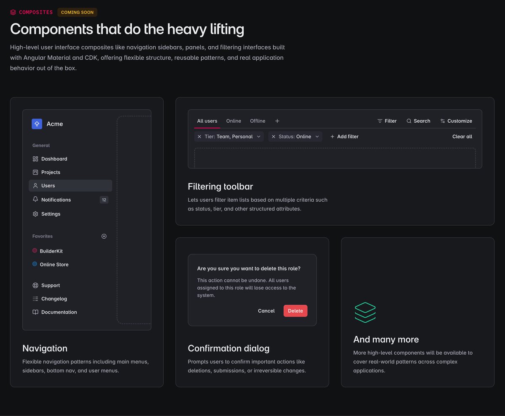Click the Settings gear icon
This screenshot has width=505, height=416.
35,214
